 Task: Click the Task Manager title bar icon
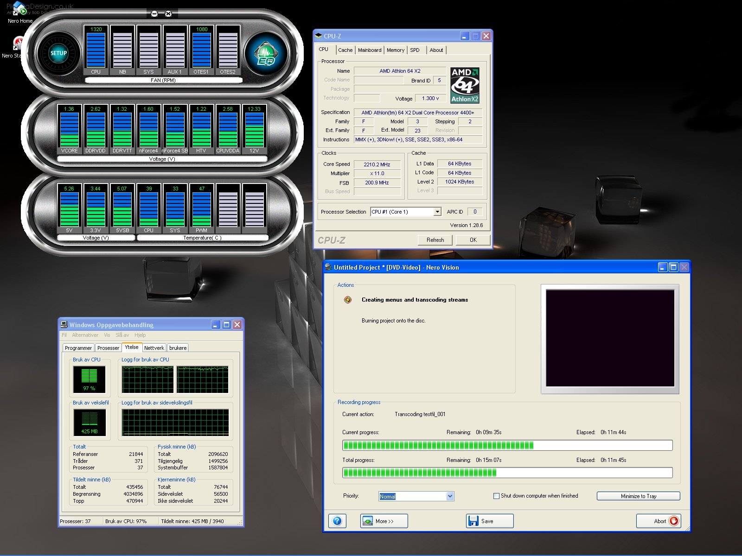(64, 325)
